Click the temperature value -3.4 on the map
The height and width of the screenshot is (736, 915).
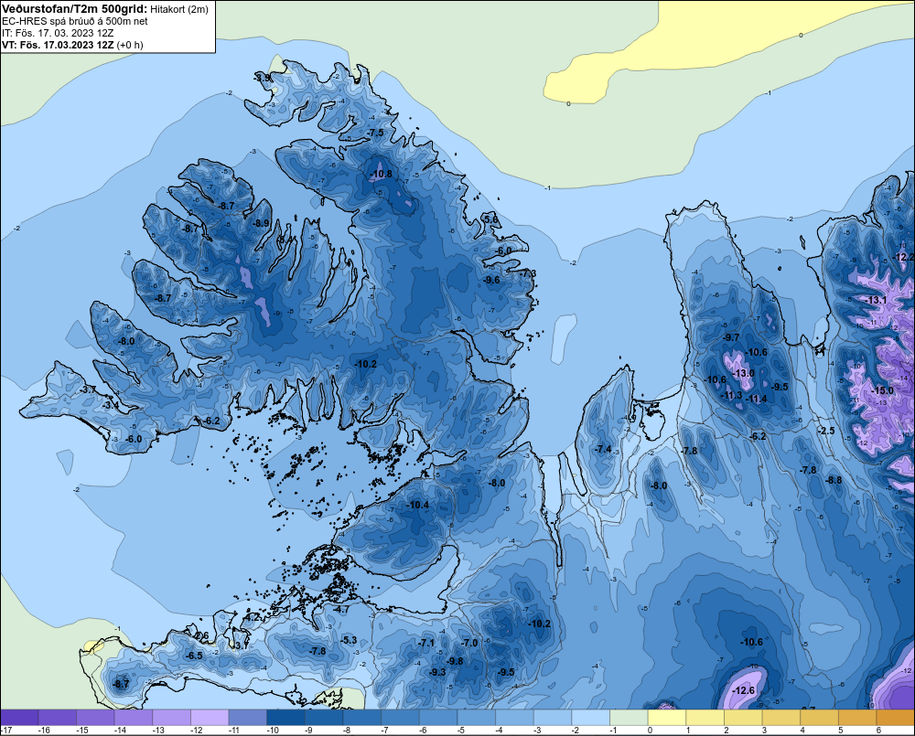click(x=111, y=405)
